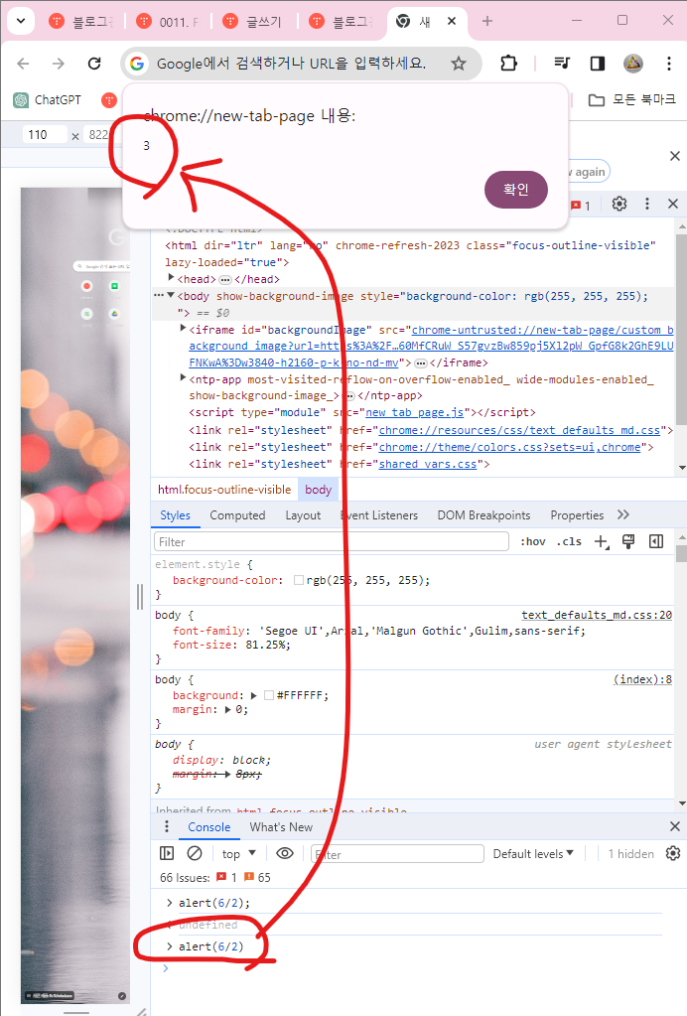The height and width of the screenshot is (1016, 687).
Task: Expand the first alert(6/2); entry
Action: pyautogui.click(x=170, y=903)
